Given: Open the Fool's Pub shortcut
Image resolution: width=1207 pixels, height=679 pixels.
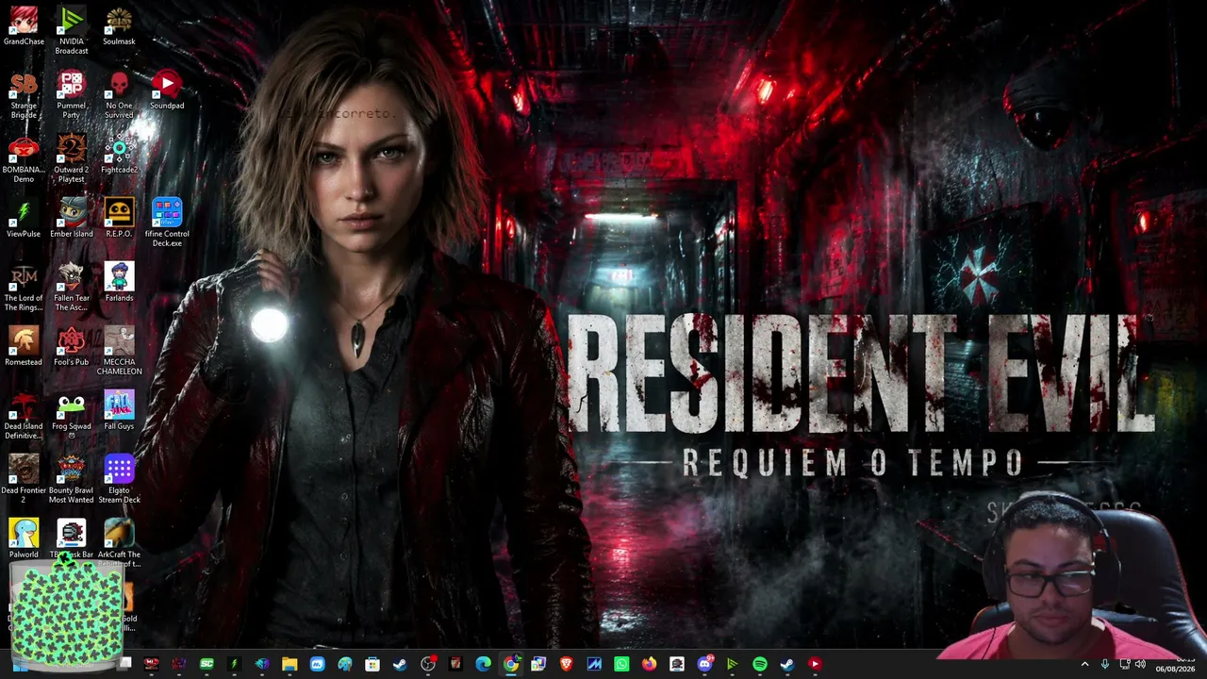Looking at the screenshot, I should point(72,347).
